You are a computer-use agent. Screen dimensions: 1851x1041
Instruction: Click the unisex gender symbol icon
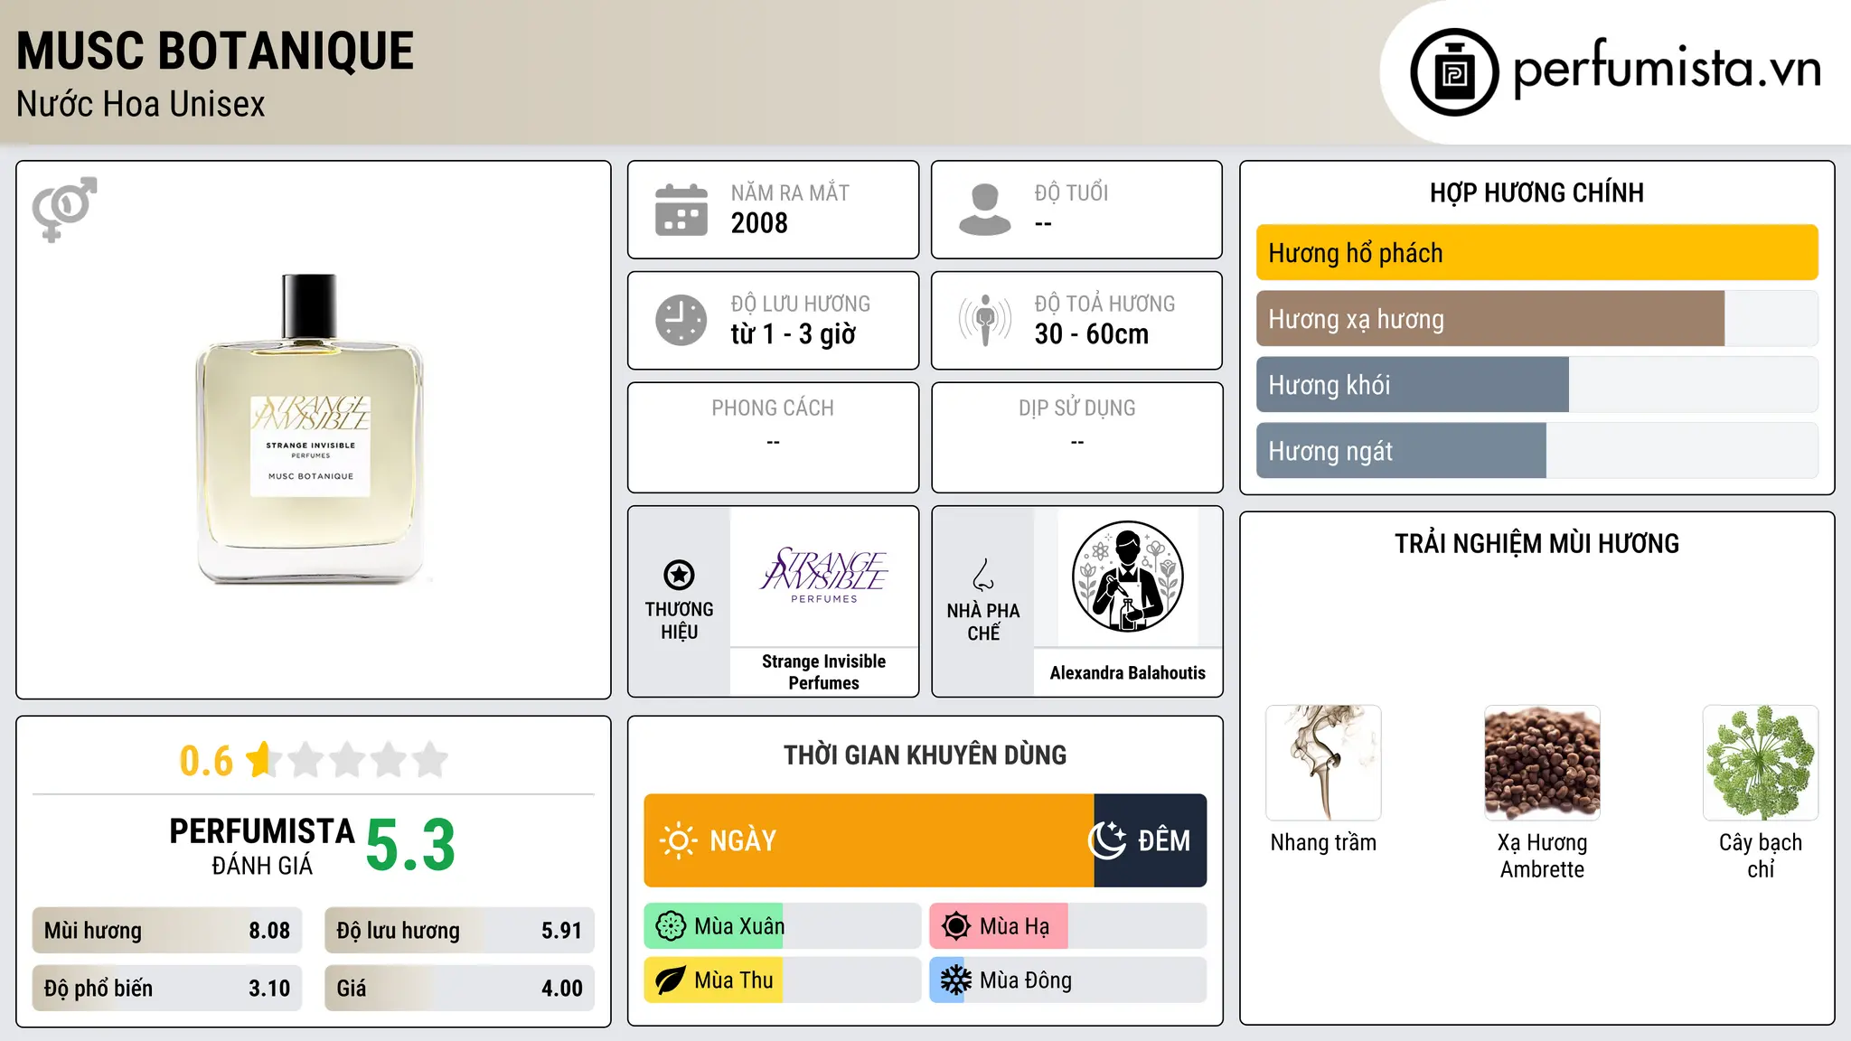pyautogui.click(x=64, y=209)
